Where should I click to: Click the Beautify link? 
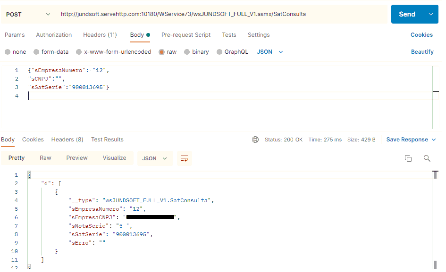[422, 52]
